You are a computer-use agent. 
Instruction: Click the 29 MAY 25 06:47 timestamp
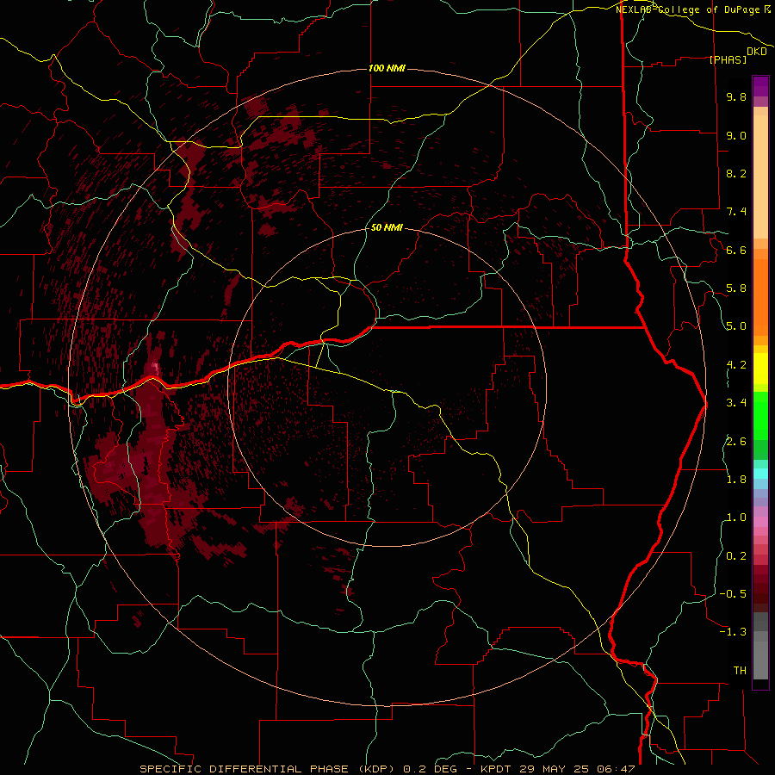pos(577,769)
